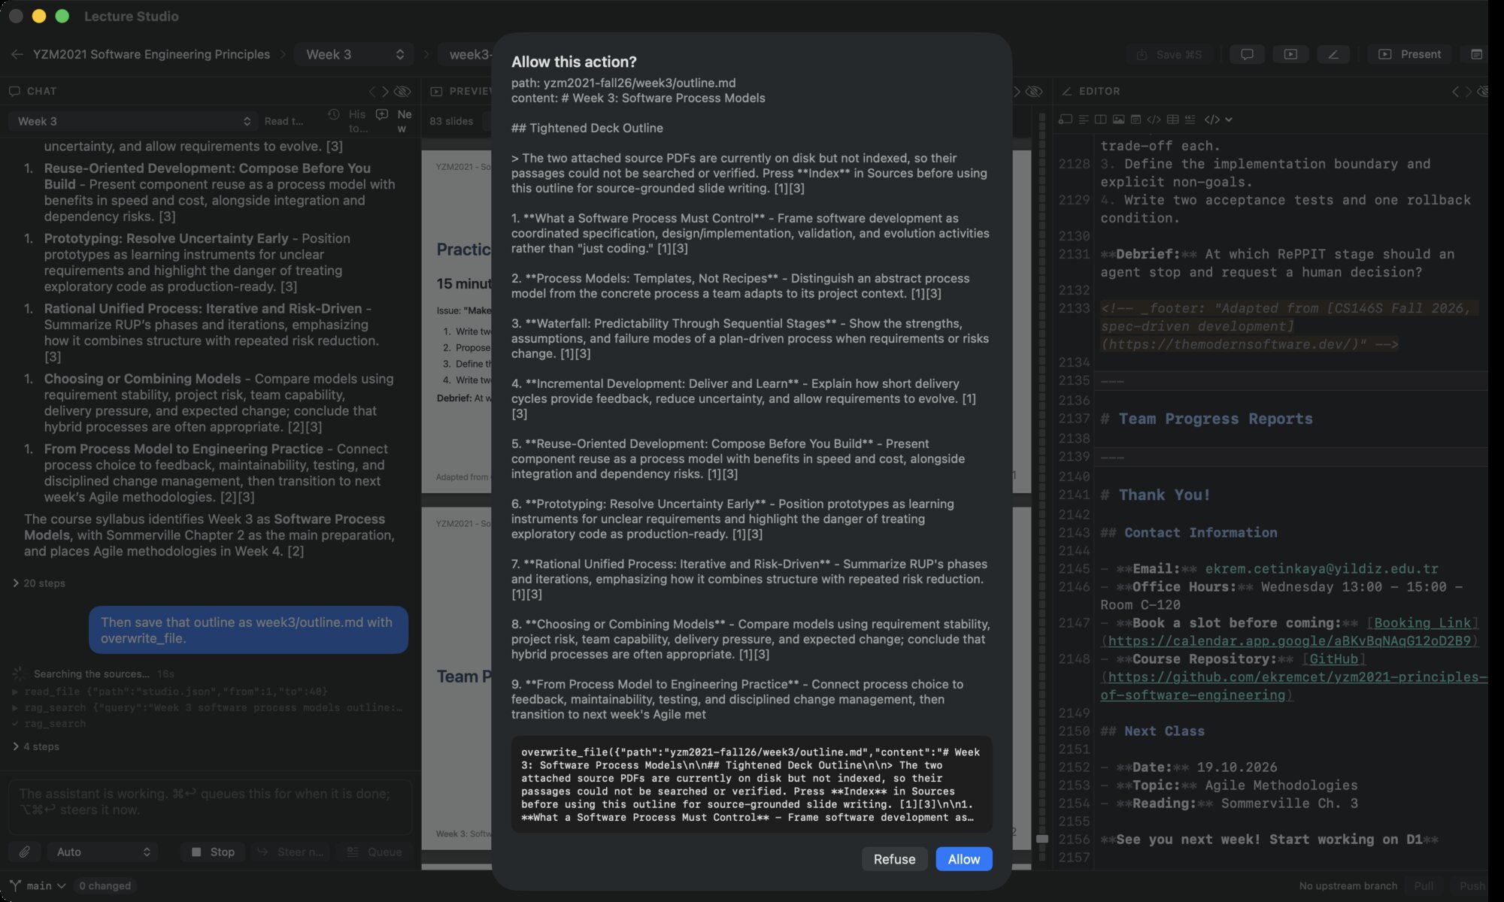Image resolution: width=1504 pixels, height=902 pixels.
Task: Open the main git branch dropdown
Action: pos(46,885)
